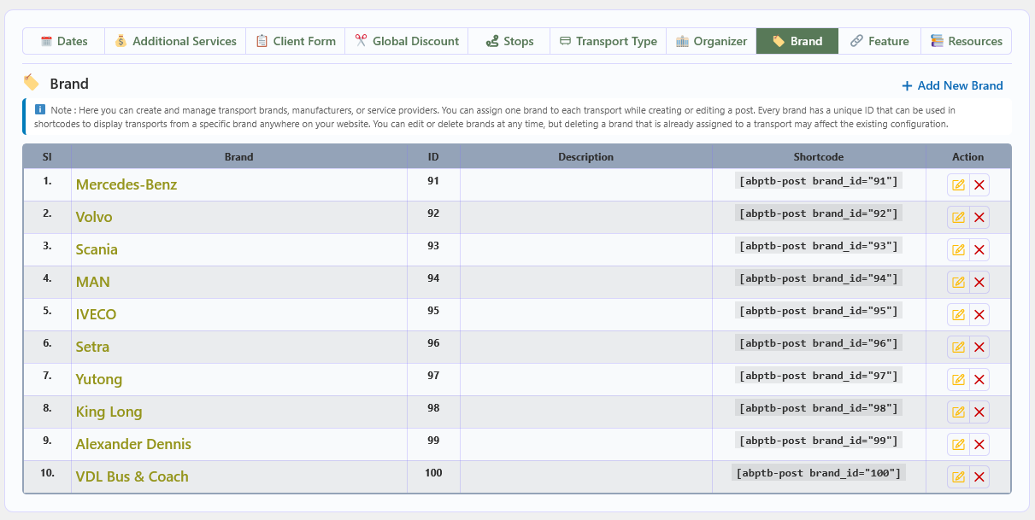This screenshot has width=1035, height=520.
Task: Click the blue info note icon
Action: 40,109
